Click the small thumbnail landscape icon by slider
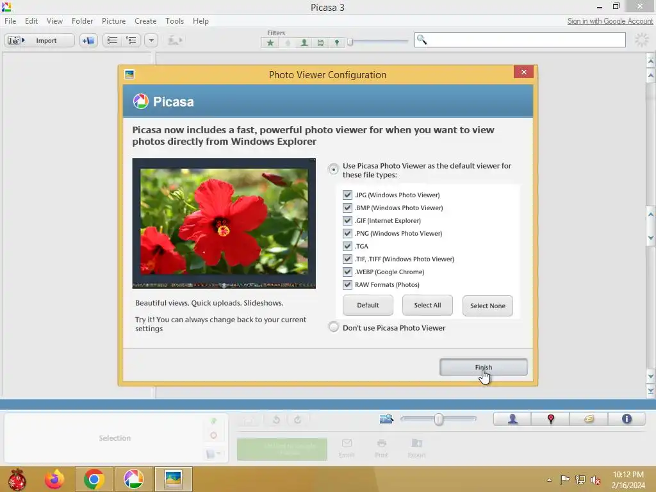 386,419
